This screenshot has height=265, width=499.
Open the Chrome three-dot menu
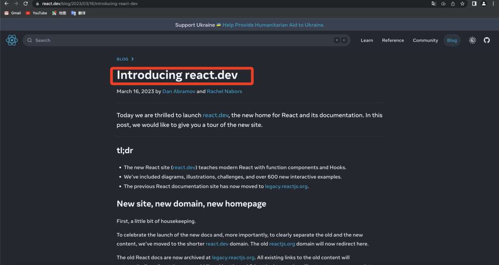pos(493,4)
